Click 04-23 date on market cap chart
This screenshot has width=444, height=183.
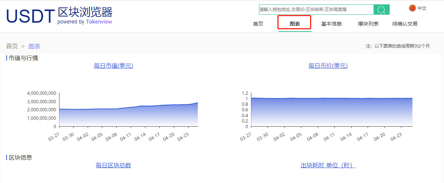coord(183,136)
